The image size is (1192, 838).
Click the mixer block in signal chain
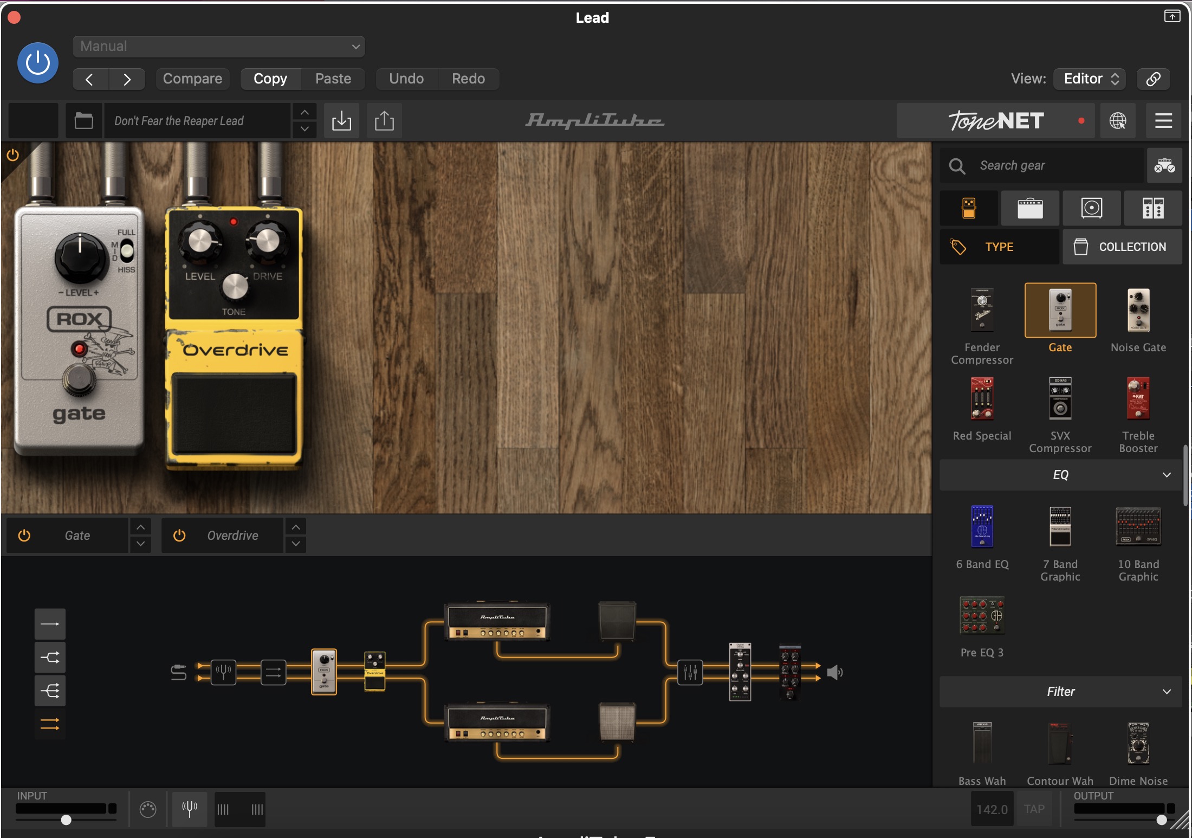tap(690, 672)
